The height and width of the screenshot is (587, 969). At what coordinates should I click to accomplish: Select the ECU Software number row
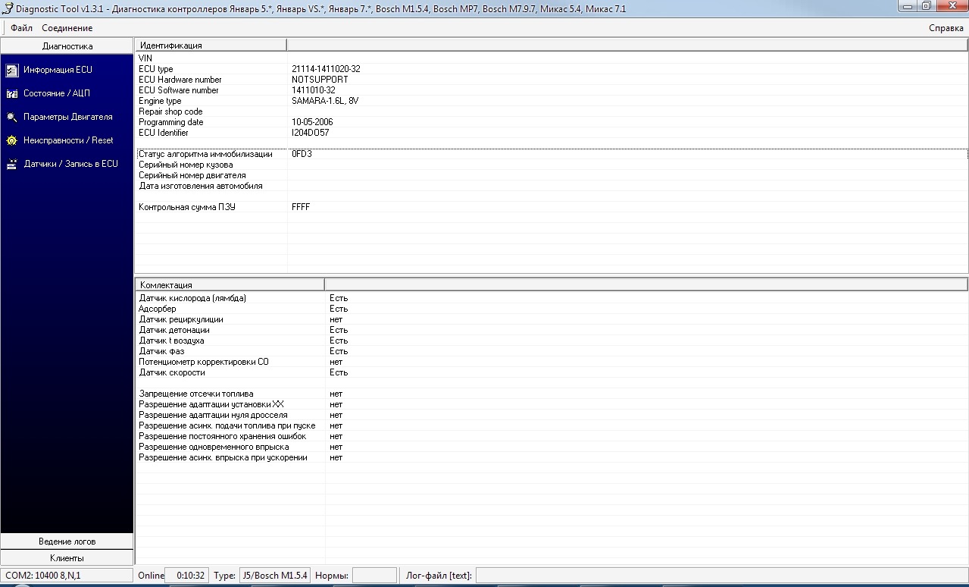point(552,90)
